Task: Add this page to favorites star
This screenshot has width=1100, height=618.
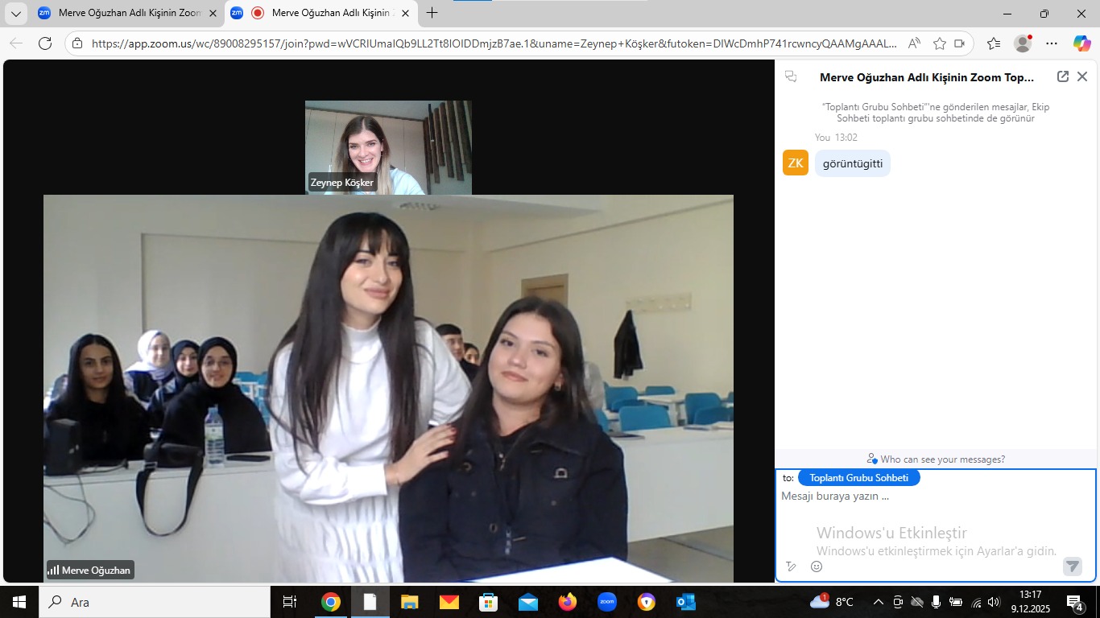Action: [x=939, y=43]
